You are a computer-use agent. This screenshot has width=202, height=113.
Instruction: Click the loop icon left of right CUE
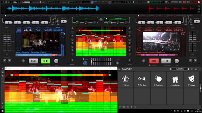click(x=144, y=61)
